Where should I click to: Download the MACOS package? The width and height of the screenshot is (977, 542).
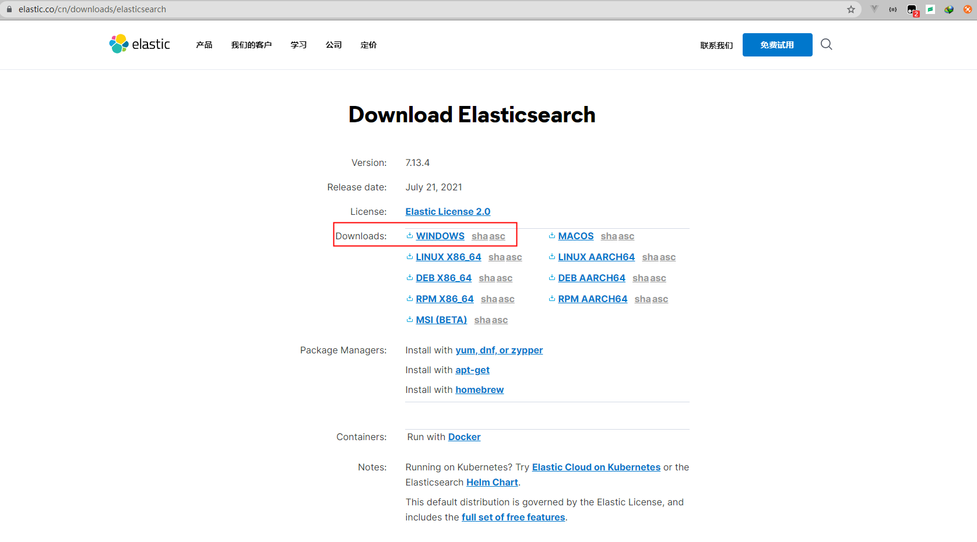[x=576, y=236]
